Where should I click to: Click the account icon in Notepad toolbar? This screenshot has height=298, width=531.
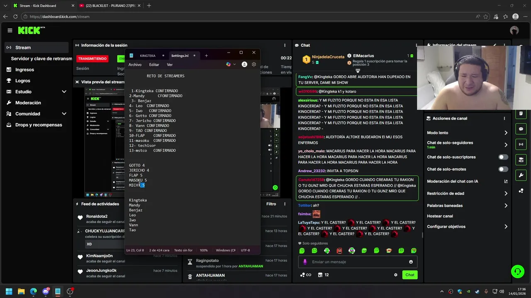click(x=244, y=65)
